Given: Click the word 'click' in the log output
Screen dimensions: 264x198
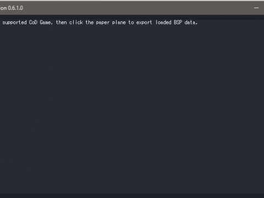Looking at the screenshot, I should 76,23.
